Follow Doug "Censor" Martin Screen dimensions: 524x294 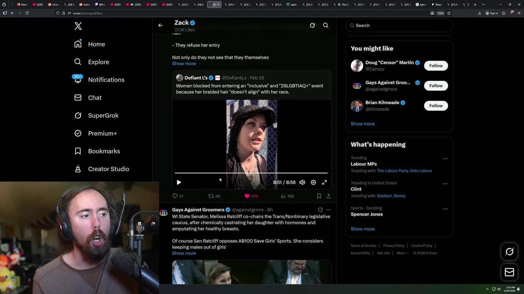pyautogui.click(x=436, y=66)
